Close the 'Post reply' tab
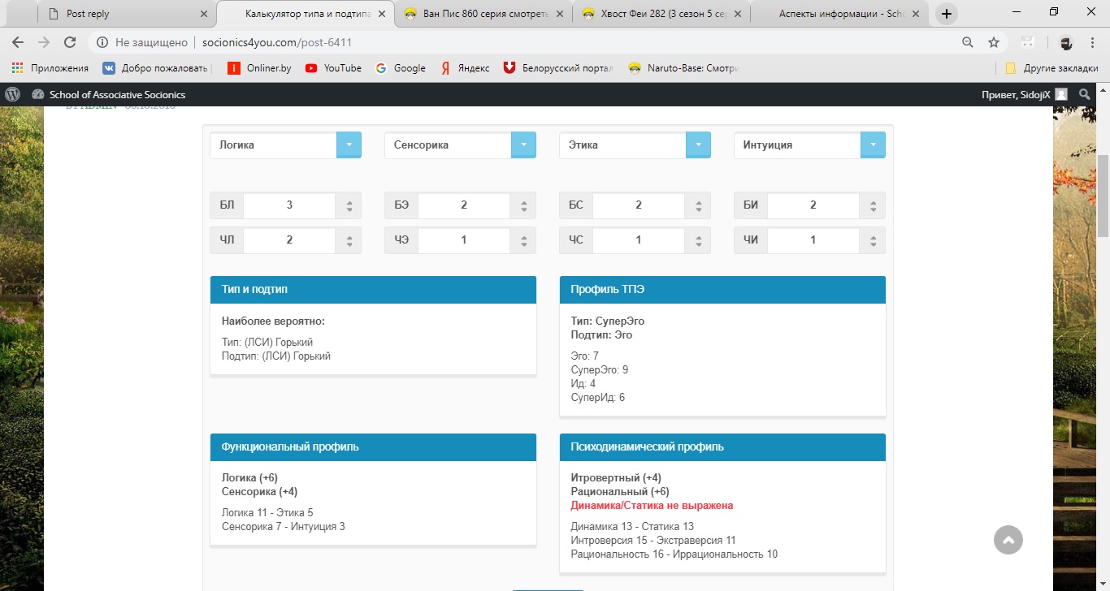This screenshot has width=1110, height=591. coord(204,14)
